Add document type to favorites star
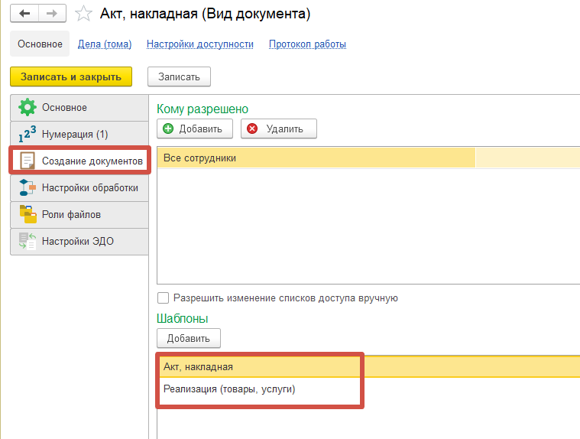This screenshot has width=580, height=439. (83, 14)
